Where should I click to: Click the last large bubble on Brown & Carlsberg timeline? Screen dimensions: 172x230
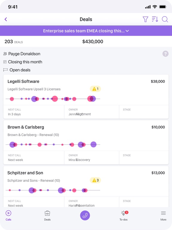[x=93, y=144]
